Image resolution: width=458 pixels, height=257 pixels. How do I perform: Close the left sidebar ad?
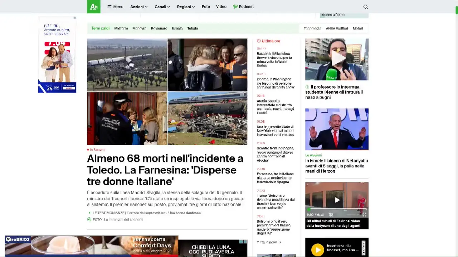click(x=75, y=18)
